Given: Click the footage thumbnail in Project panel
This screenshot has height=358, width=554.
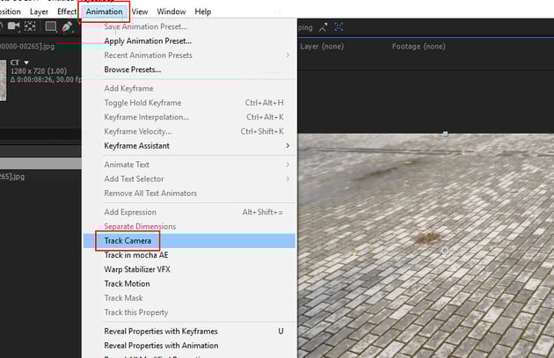Looking at the screenshot, I should pyautogui.click(x=4, y=80).
